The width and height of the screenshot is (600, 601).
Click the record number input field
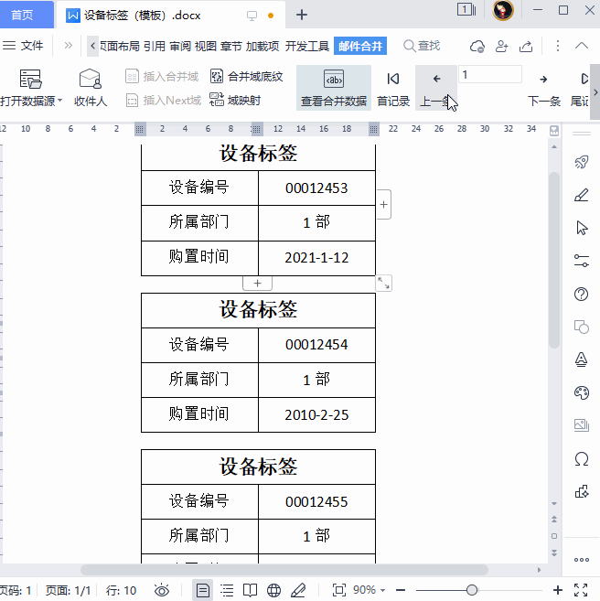490,74
